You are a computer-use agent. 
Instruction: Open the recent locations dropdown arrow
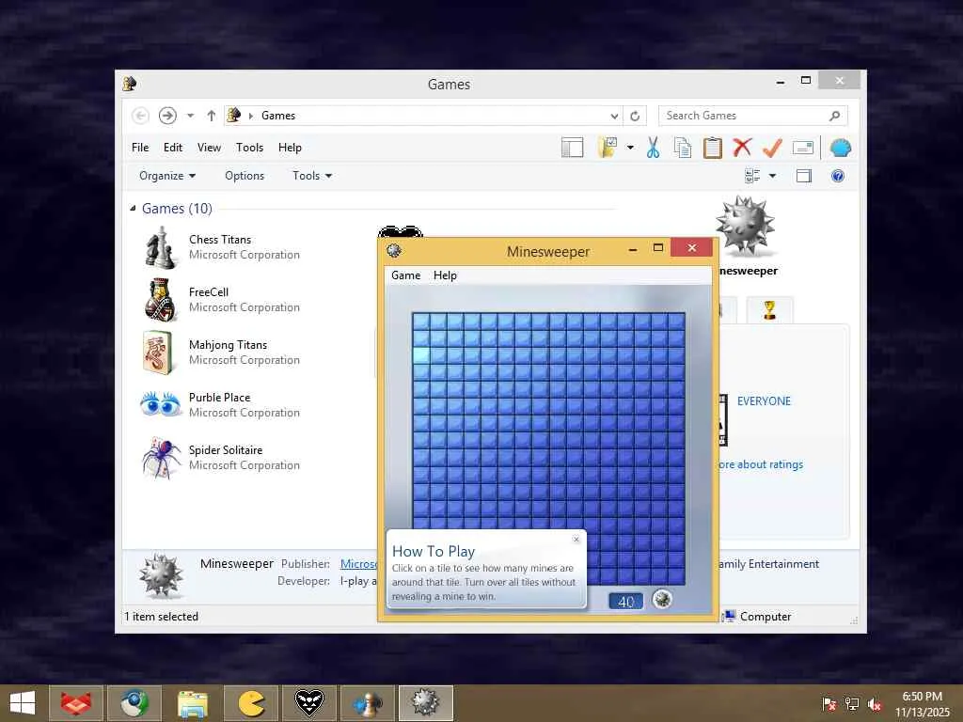pyautogui.click(x=190, y=116)
